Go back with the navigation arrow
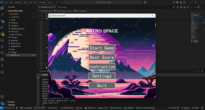 pos(57,2)
